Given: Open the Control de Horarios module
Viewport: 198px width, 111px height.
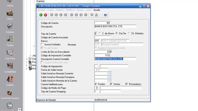Looking at the screenshot, I should [x=10, y=94].
